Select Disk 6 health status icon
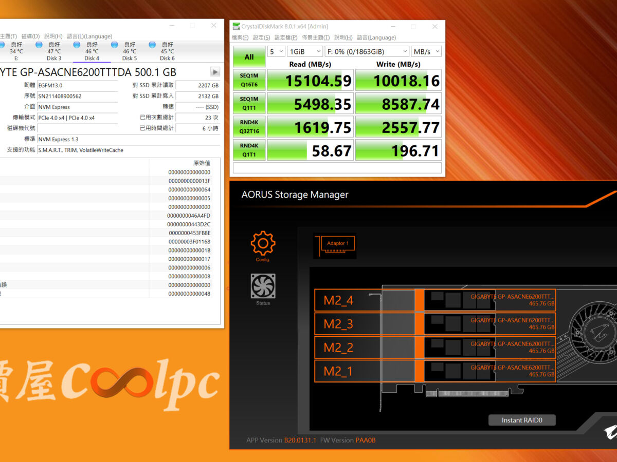Viewport: 617px width, 462px height. pyautogui.click(x=152, y=45)
